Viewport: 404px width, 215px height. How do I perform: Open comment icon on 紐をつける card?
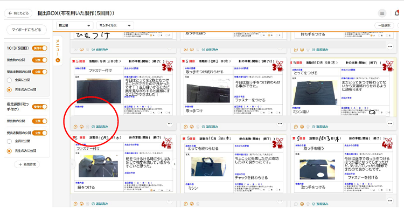[x=75, y=204]
